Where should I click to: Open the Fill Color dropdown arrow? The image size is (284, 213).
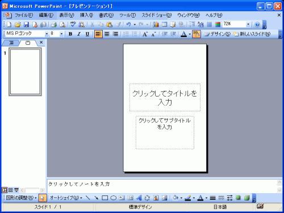181,198
